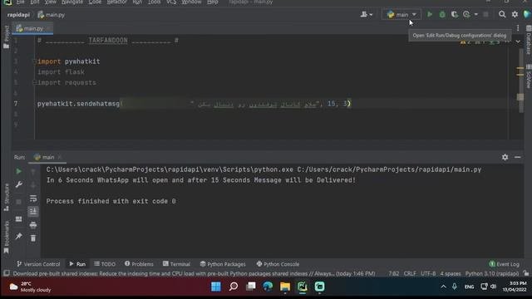This screenshot has height=299, width=532.
Task: Open the Problems tool window
Action: coord(139,264)
